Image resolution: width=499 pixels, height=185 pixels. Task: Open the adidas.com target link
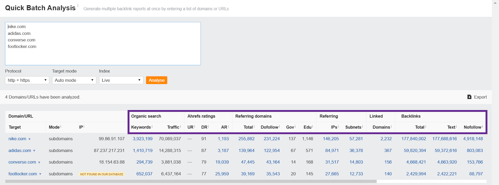pos(20,150)
